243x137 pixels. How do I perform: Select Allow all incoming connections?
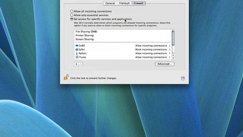(72, 11)
